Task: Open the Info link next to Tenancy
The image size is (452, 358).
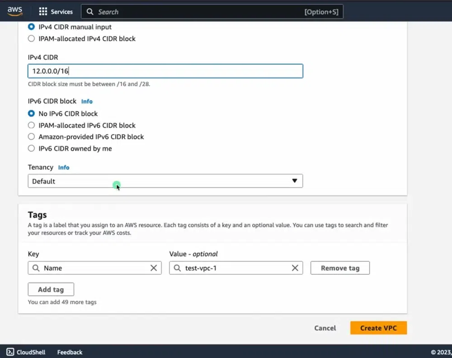Action: tap(64, 167)
